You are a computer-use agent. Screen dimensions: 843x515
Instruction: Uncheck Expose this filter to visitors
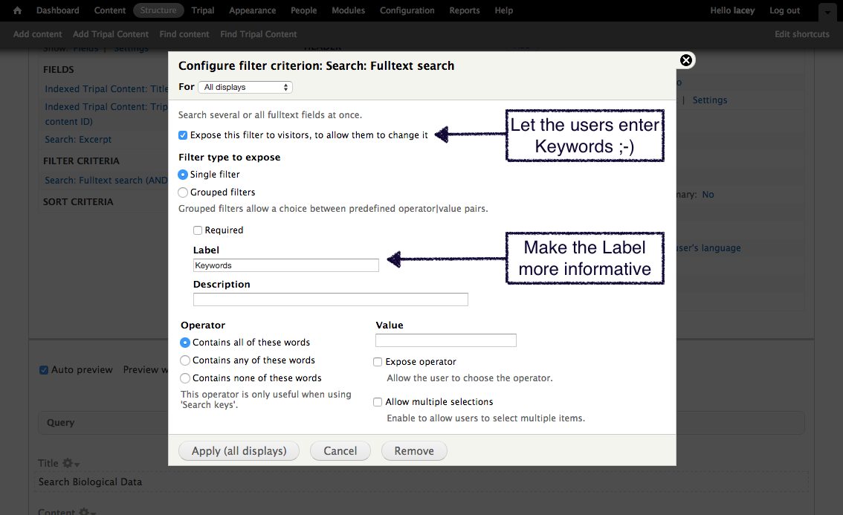pyautogui.click(x=183, y=135)
